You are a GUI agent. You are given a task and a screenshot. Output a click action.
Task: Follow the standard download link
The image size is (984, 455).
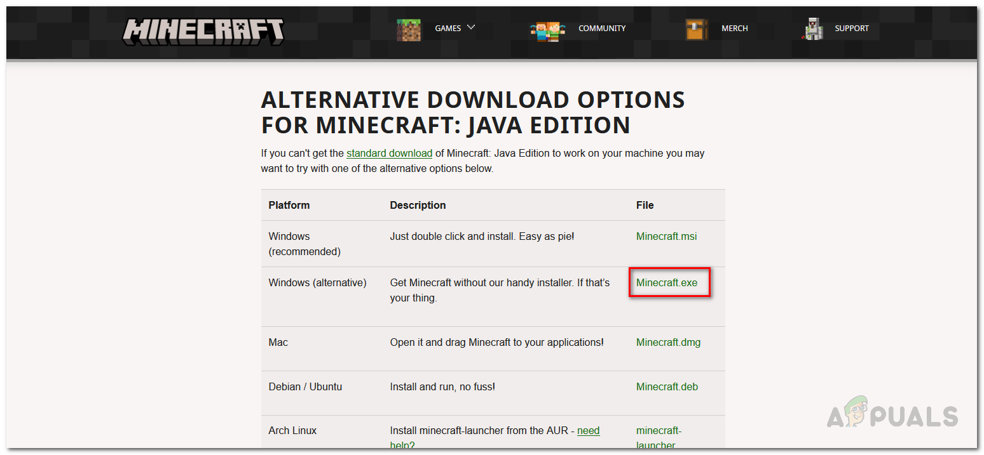[x=389, y=153]
